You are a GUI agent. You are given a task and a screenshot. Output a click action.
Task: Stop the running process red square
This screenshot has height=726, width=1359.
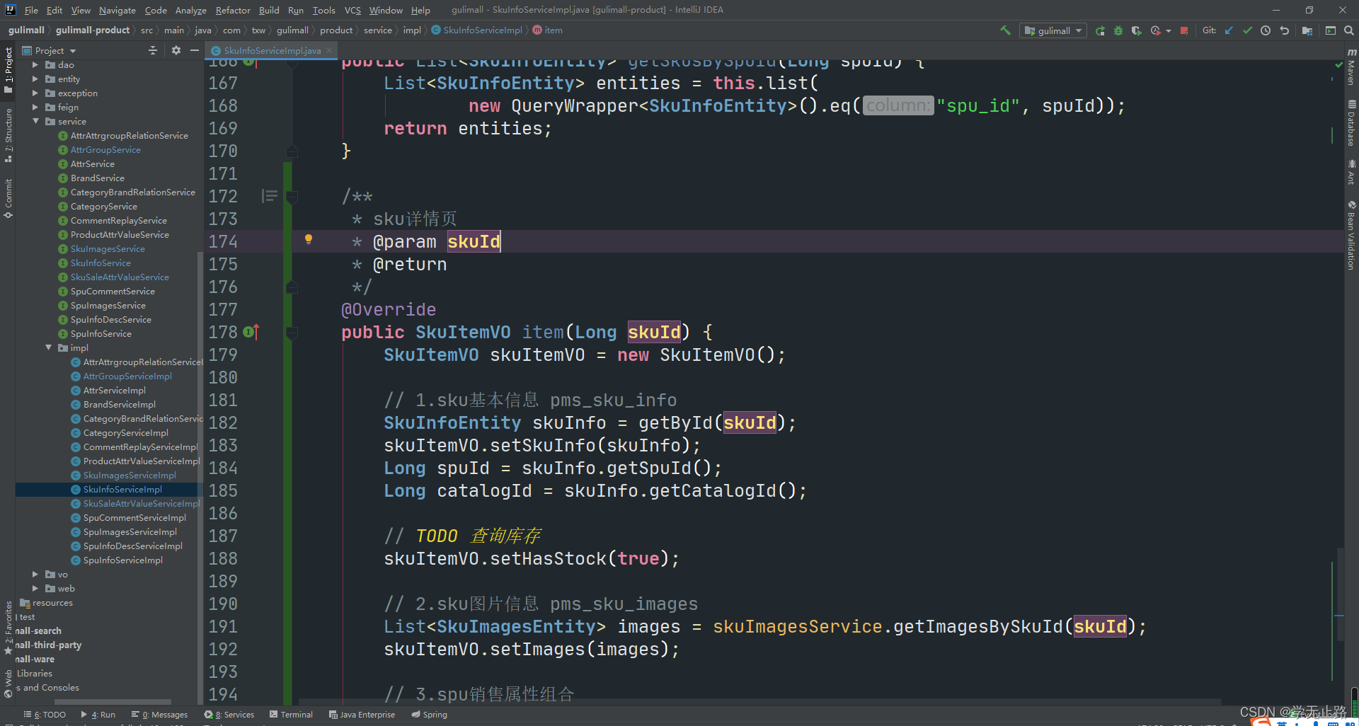pyautogui.click(x=1184, y=30)
